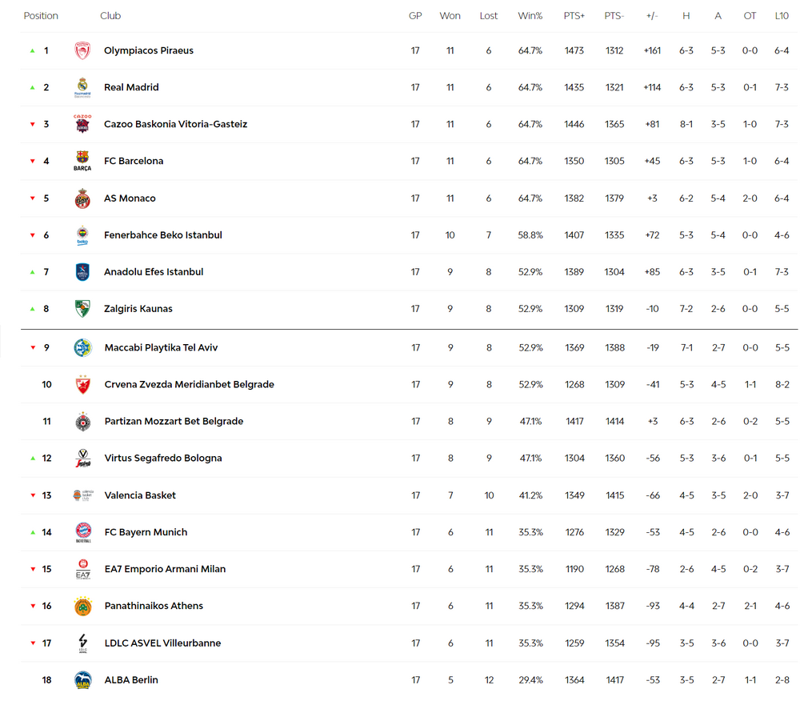Open Cazoo Baskonia Vitoria-Gasteiz team page
The width and height of the screenshot is (800, 701).
(x=175, y=124)
